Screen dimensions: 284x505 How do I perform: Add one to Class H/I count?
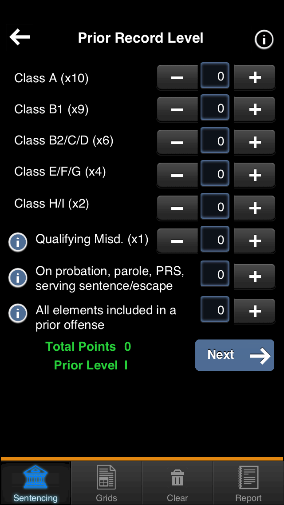[255, 208]
